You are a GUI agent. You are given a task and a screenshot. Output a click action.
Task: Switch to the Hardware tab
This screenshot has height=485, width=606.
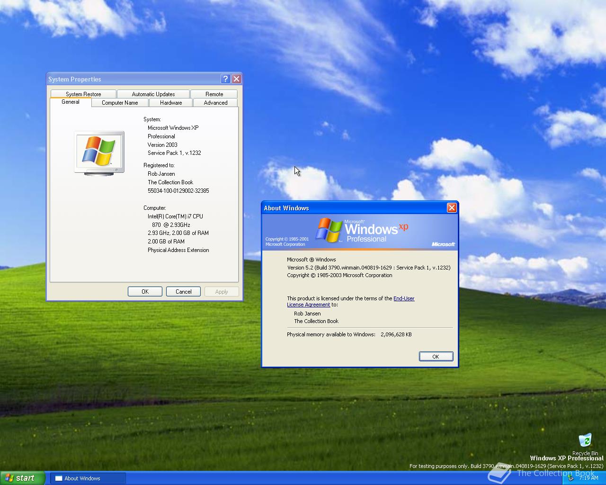pos(171,102)
